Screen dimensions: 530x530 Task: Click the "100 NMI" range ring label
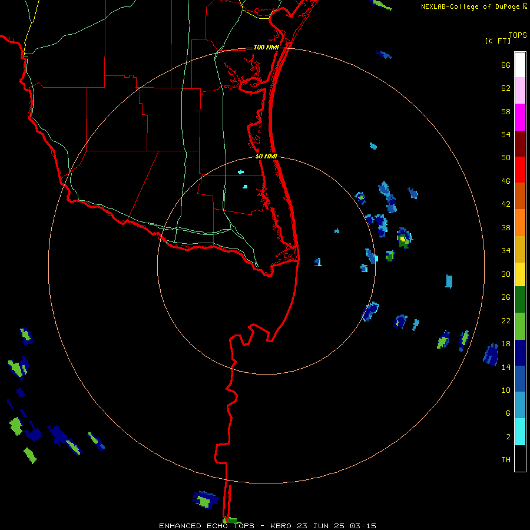(x=266, y=47)
